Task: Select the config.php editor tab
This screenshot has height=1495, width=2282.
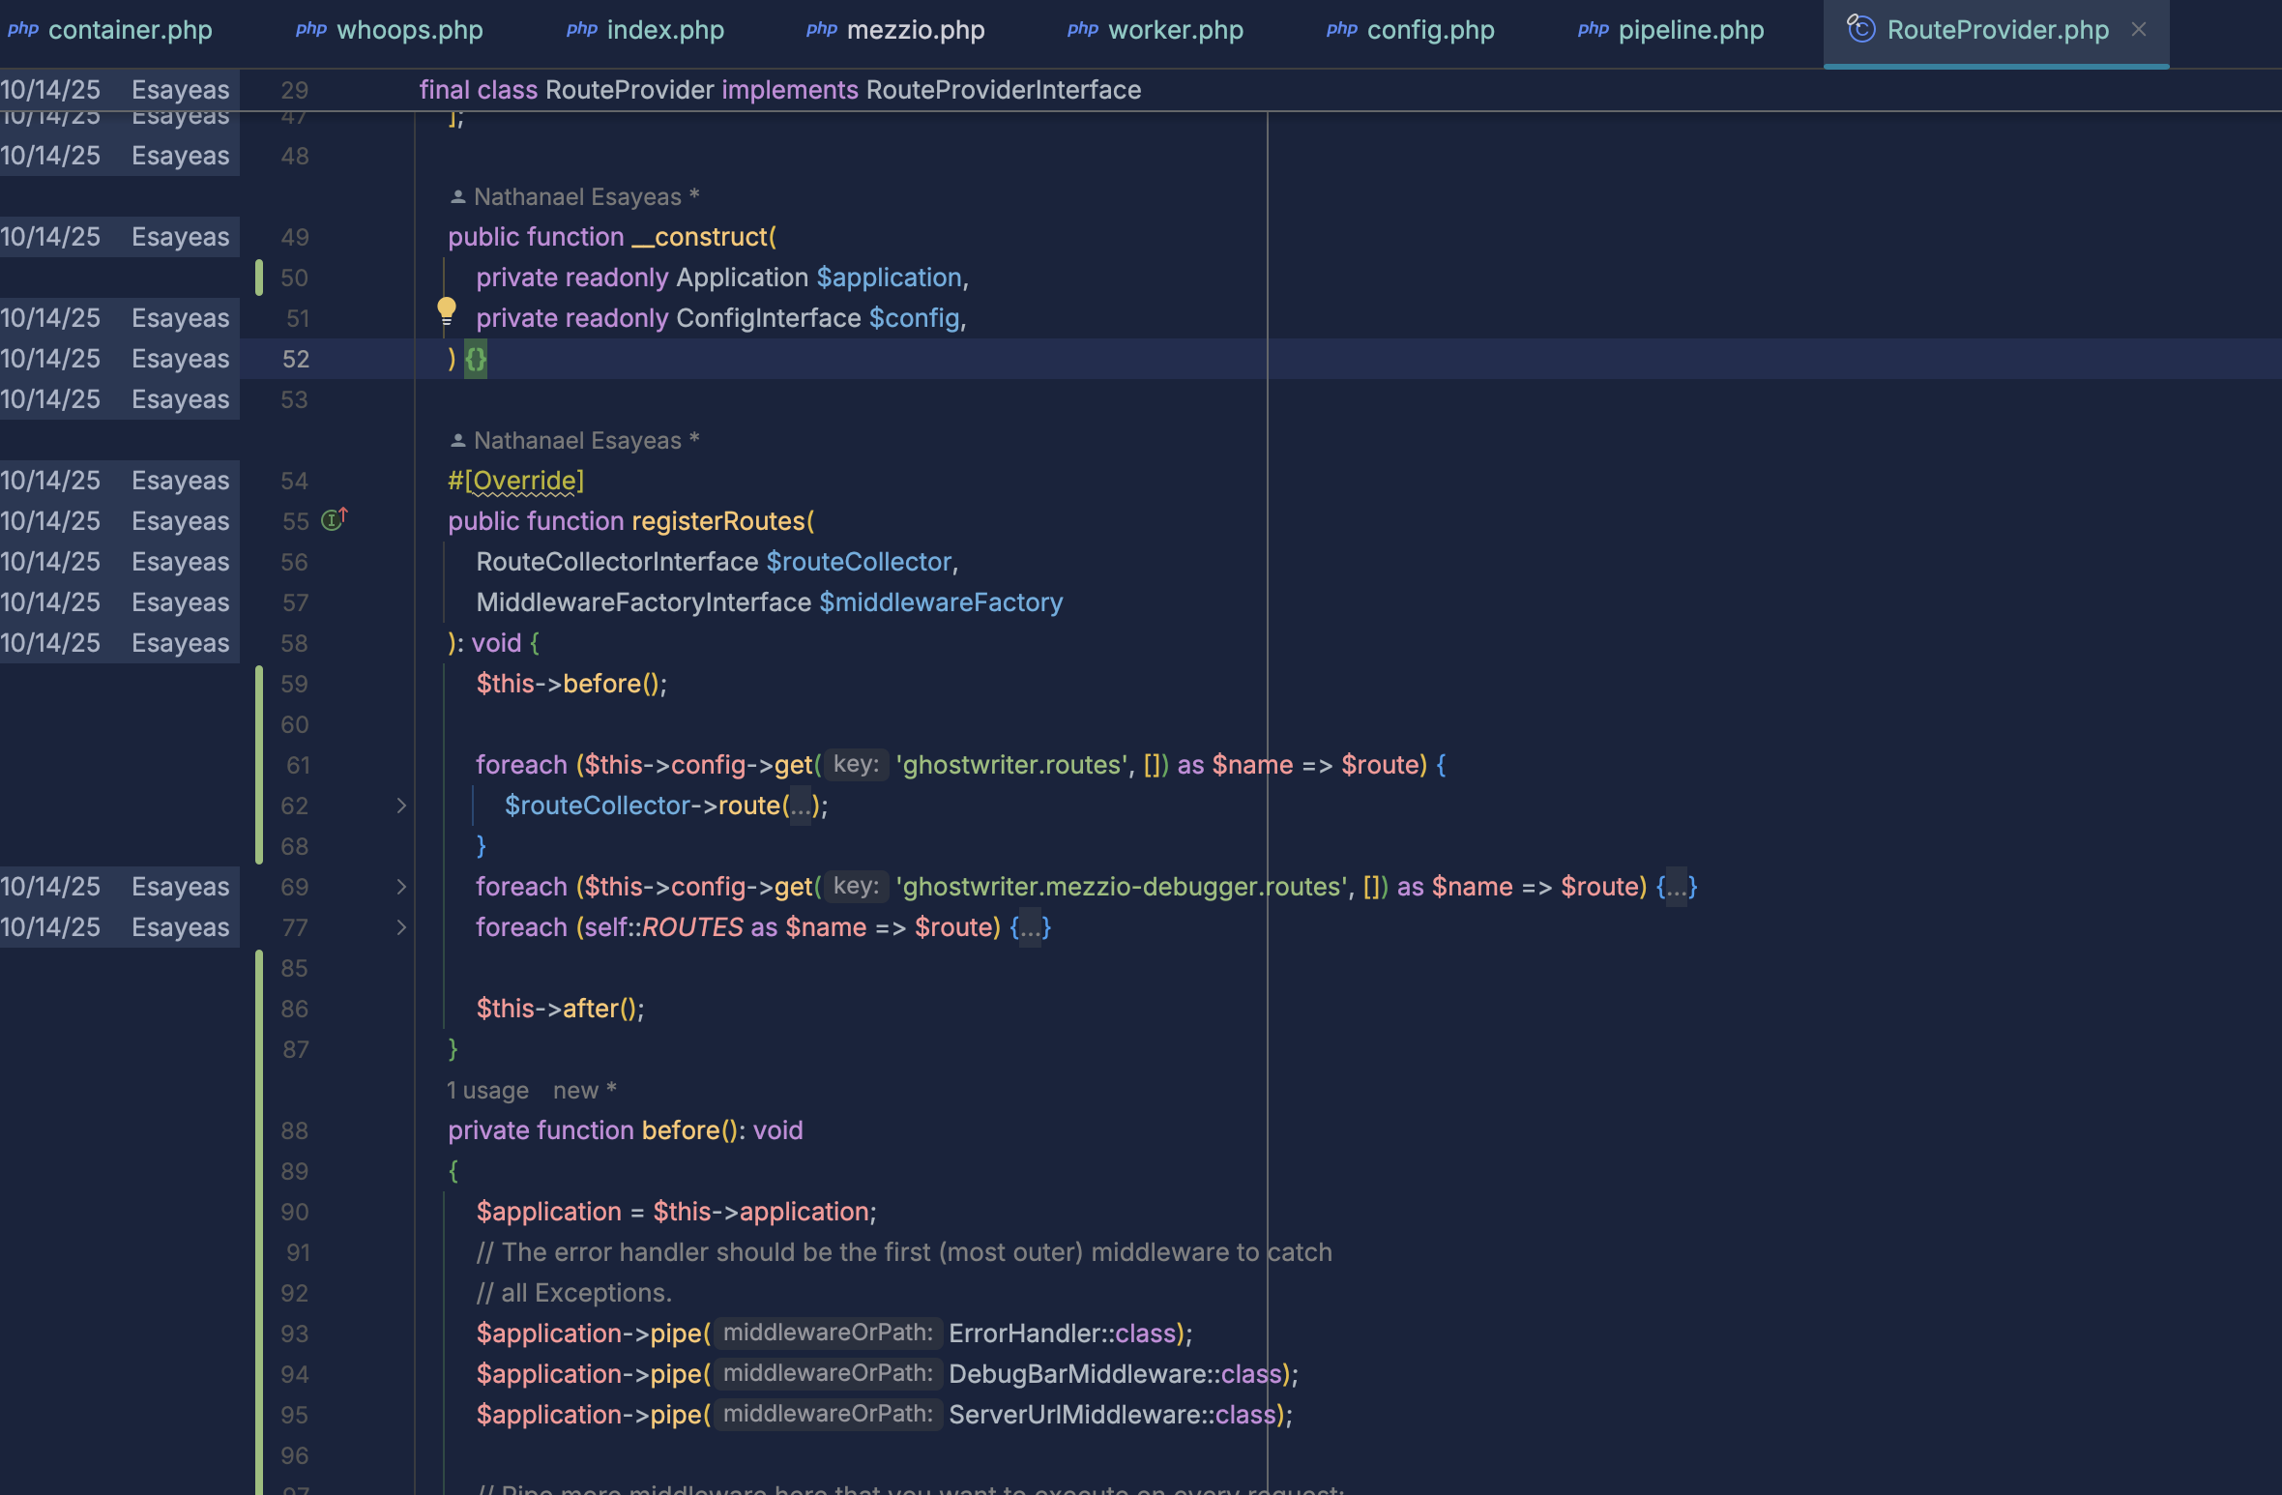Action: pos(1411,30)
